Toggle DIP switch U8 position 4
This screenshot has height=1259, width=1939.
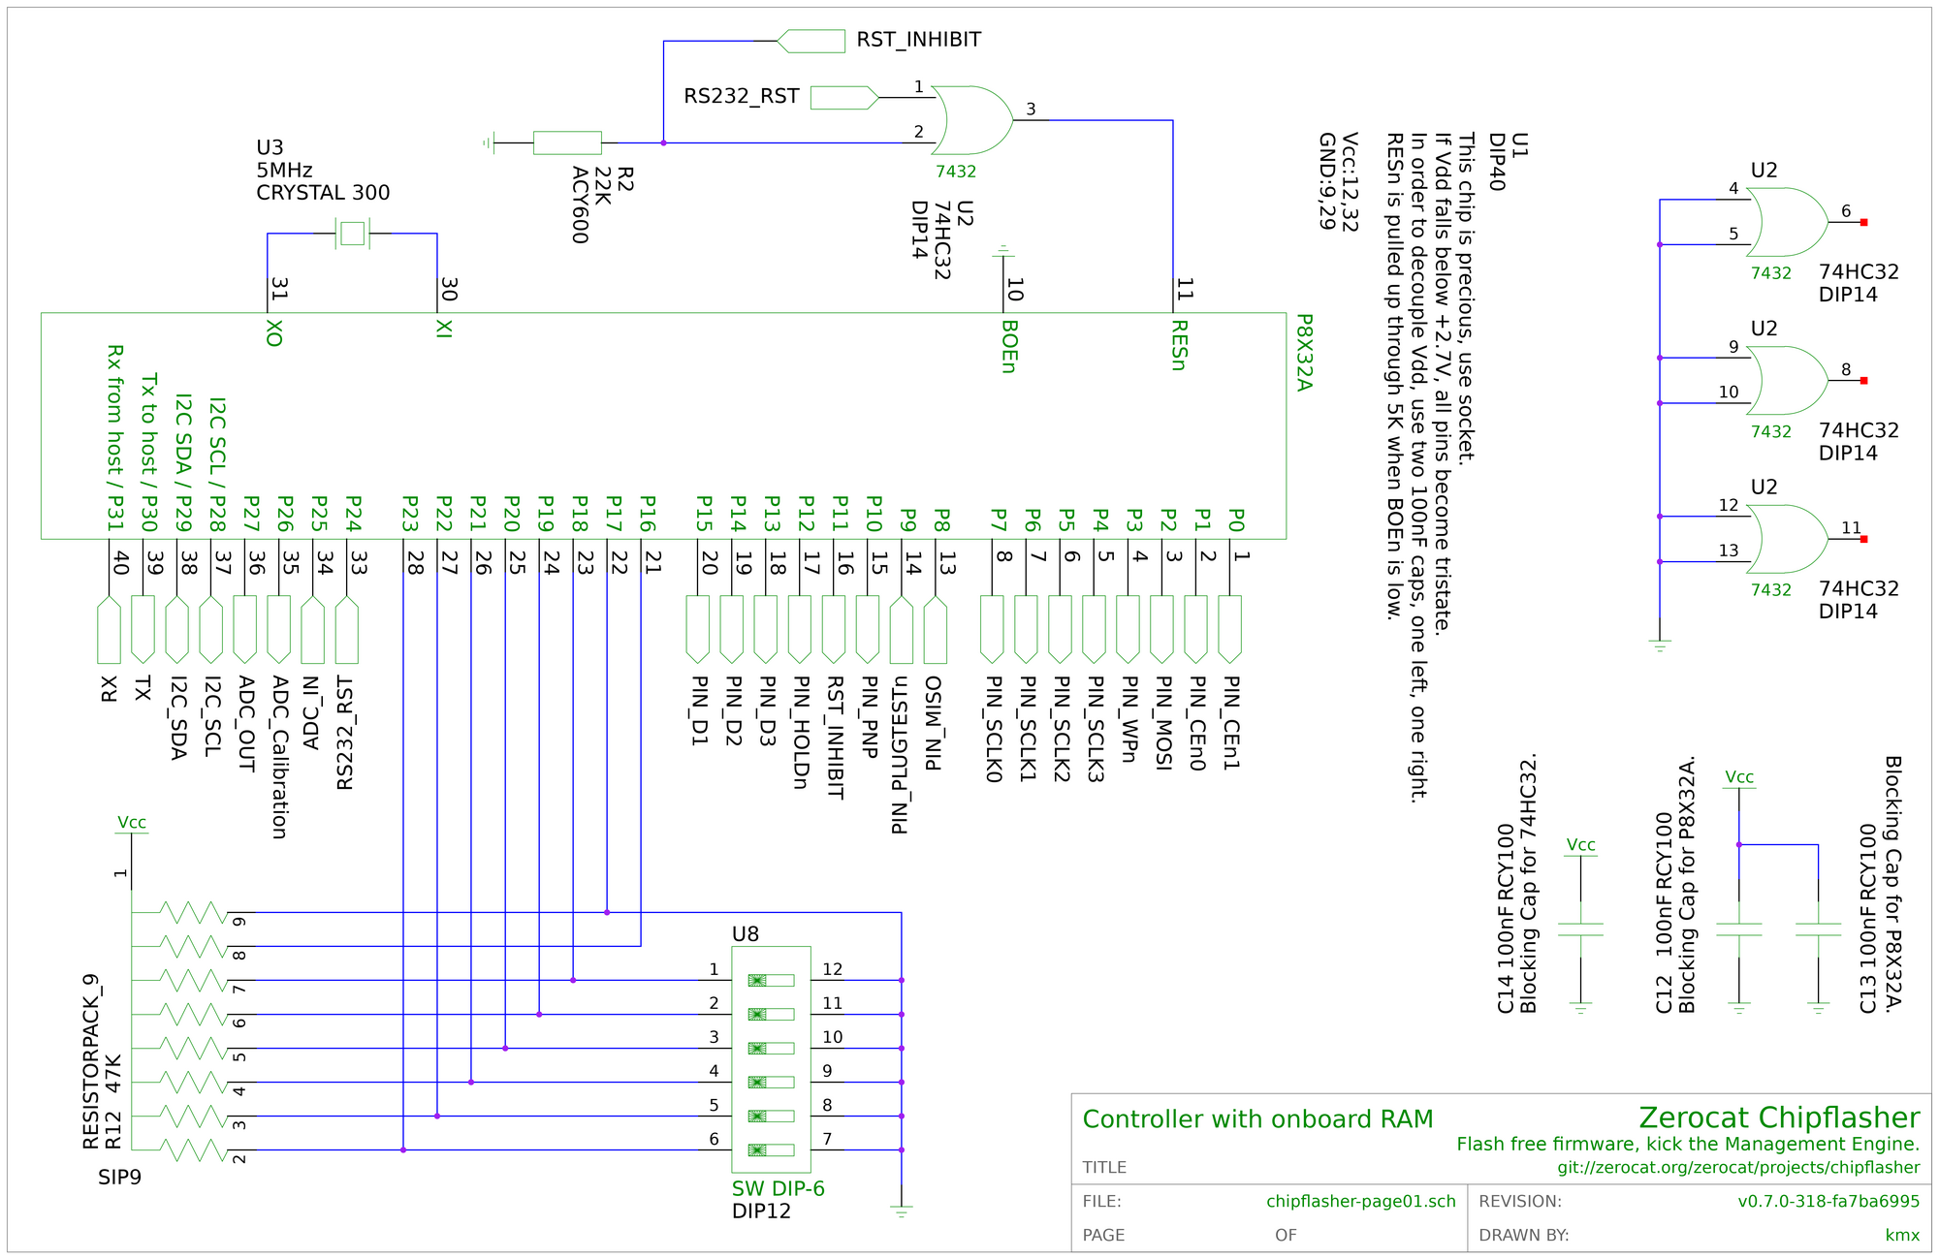(x=771, y=1082)
